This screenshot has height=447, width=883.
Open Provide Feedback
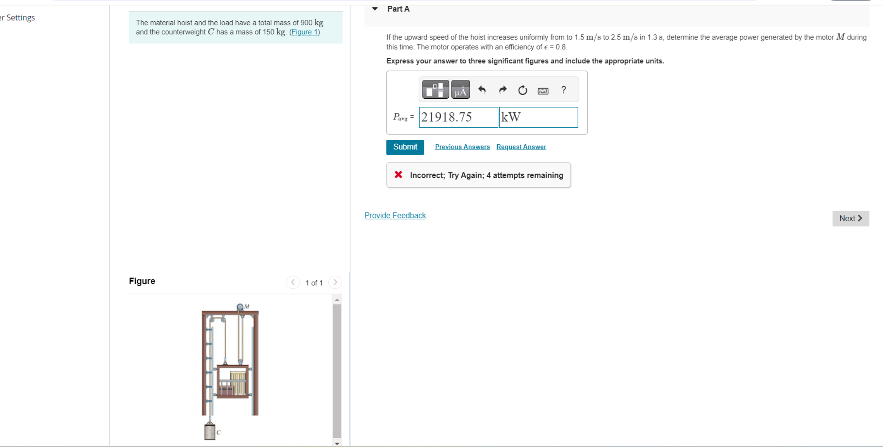click(395, 215)
